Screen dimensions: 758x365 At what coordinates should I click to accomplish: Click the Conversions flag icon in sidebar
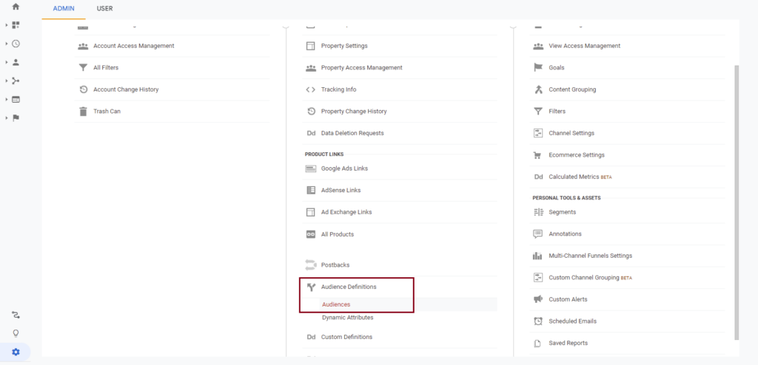tap(16, 117)
